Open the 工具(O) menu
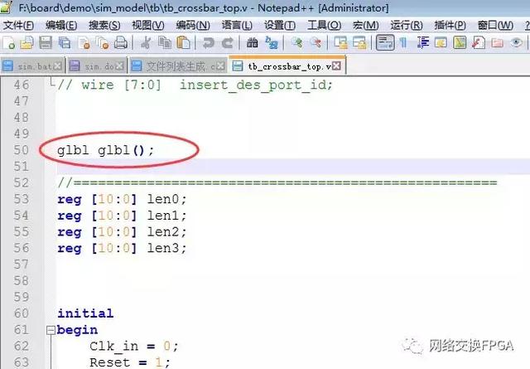Screen dimensions: 530x369 pyautogui.click(x=324, y=25)
